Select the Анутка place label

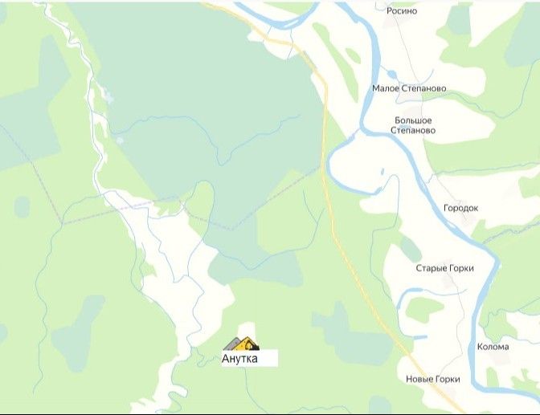pyautogui.click(x=239, y=359)
